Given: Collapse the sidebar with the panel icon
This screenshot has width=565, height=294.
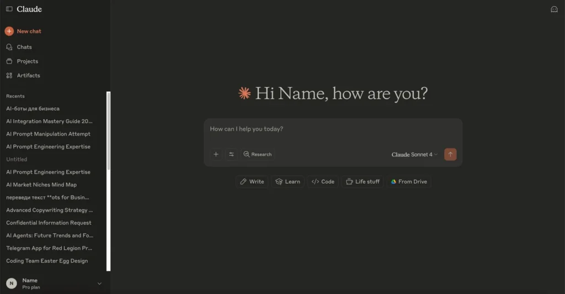Looking at the screenshot, I should (x=9, y=9).
